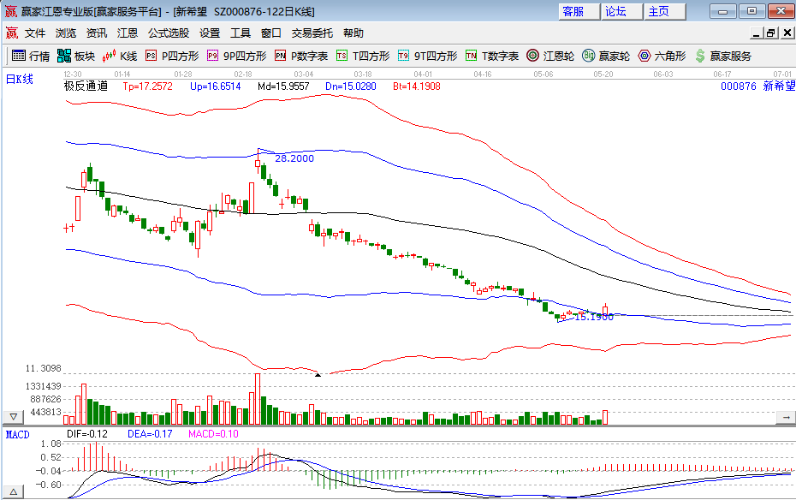This screenshot has height=500, width=796.
Task: Open the 六角形 hexagon tool
Action: [x=662, y=56]
